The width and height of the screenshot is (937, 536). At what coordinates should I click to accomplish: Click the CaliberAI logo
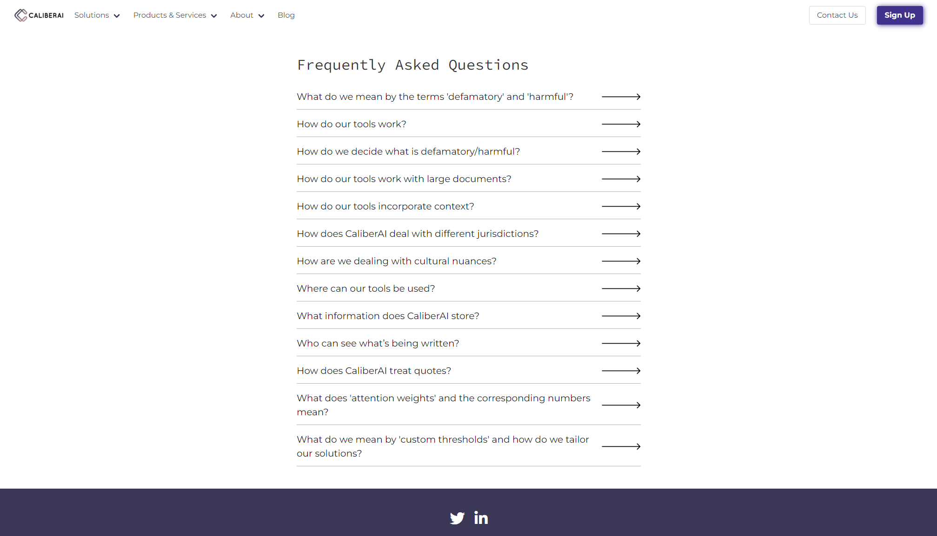[x=39, y=15]
